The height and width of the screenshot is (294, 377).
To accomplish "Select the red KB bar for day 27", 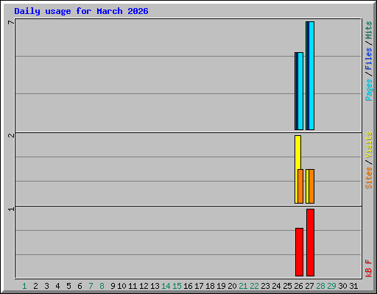I will (310, 243).
